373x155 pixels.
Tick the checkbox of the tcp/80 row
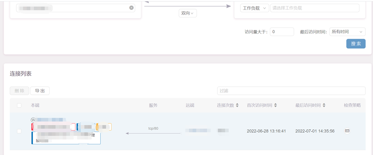click(19, 131)
